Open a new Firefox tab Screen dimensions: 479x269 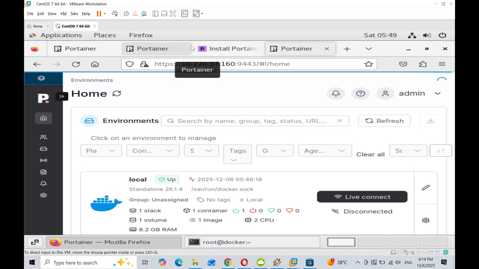347,49
